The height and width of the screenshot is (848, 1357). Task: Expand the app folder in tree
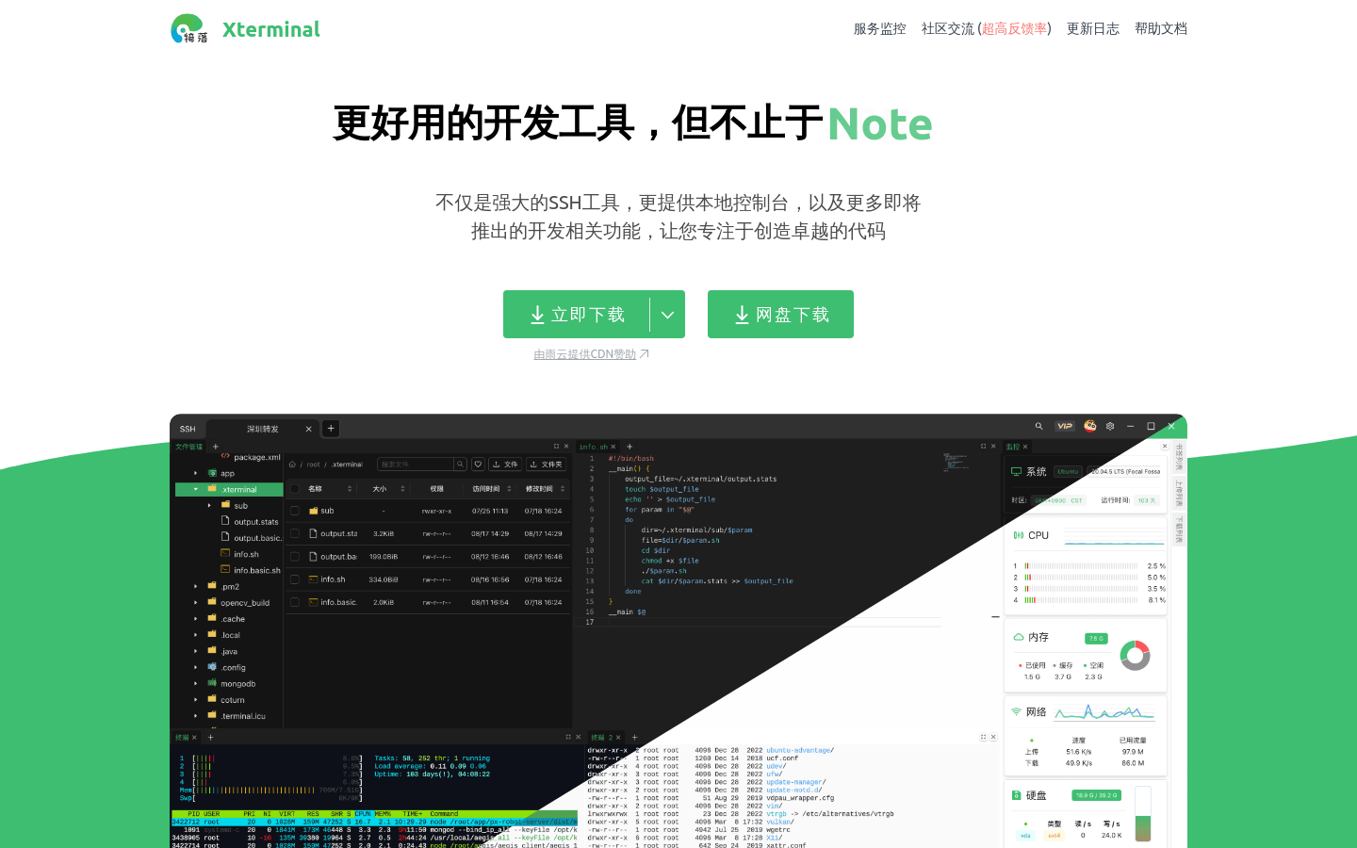pos(196,473)
